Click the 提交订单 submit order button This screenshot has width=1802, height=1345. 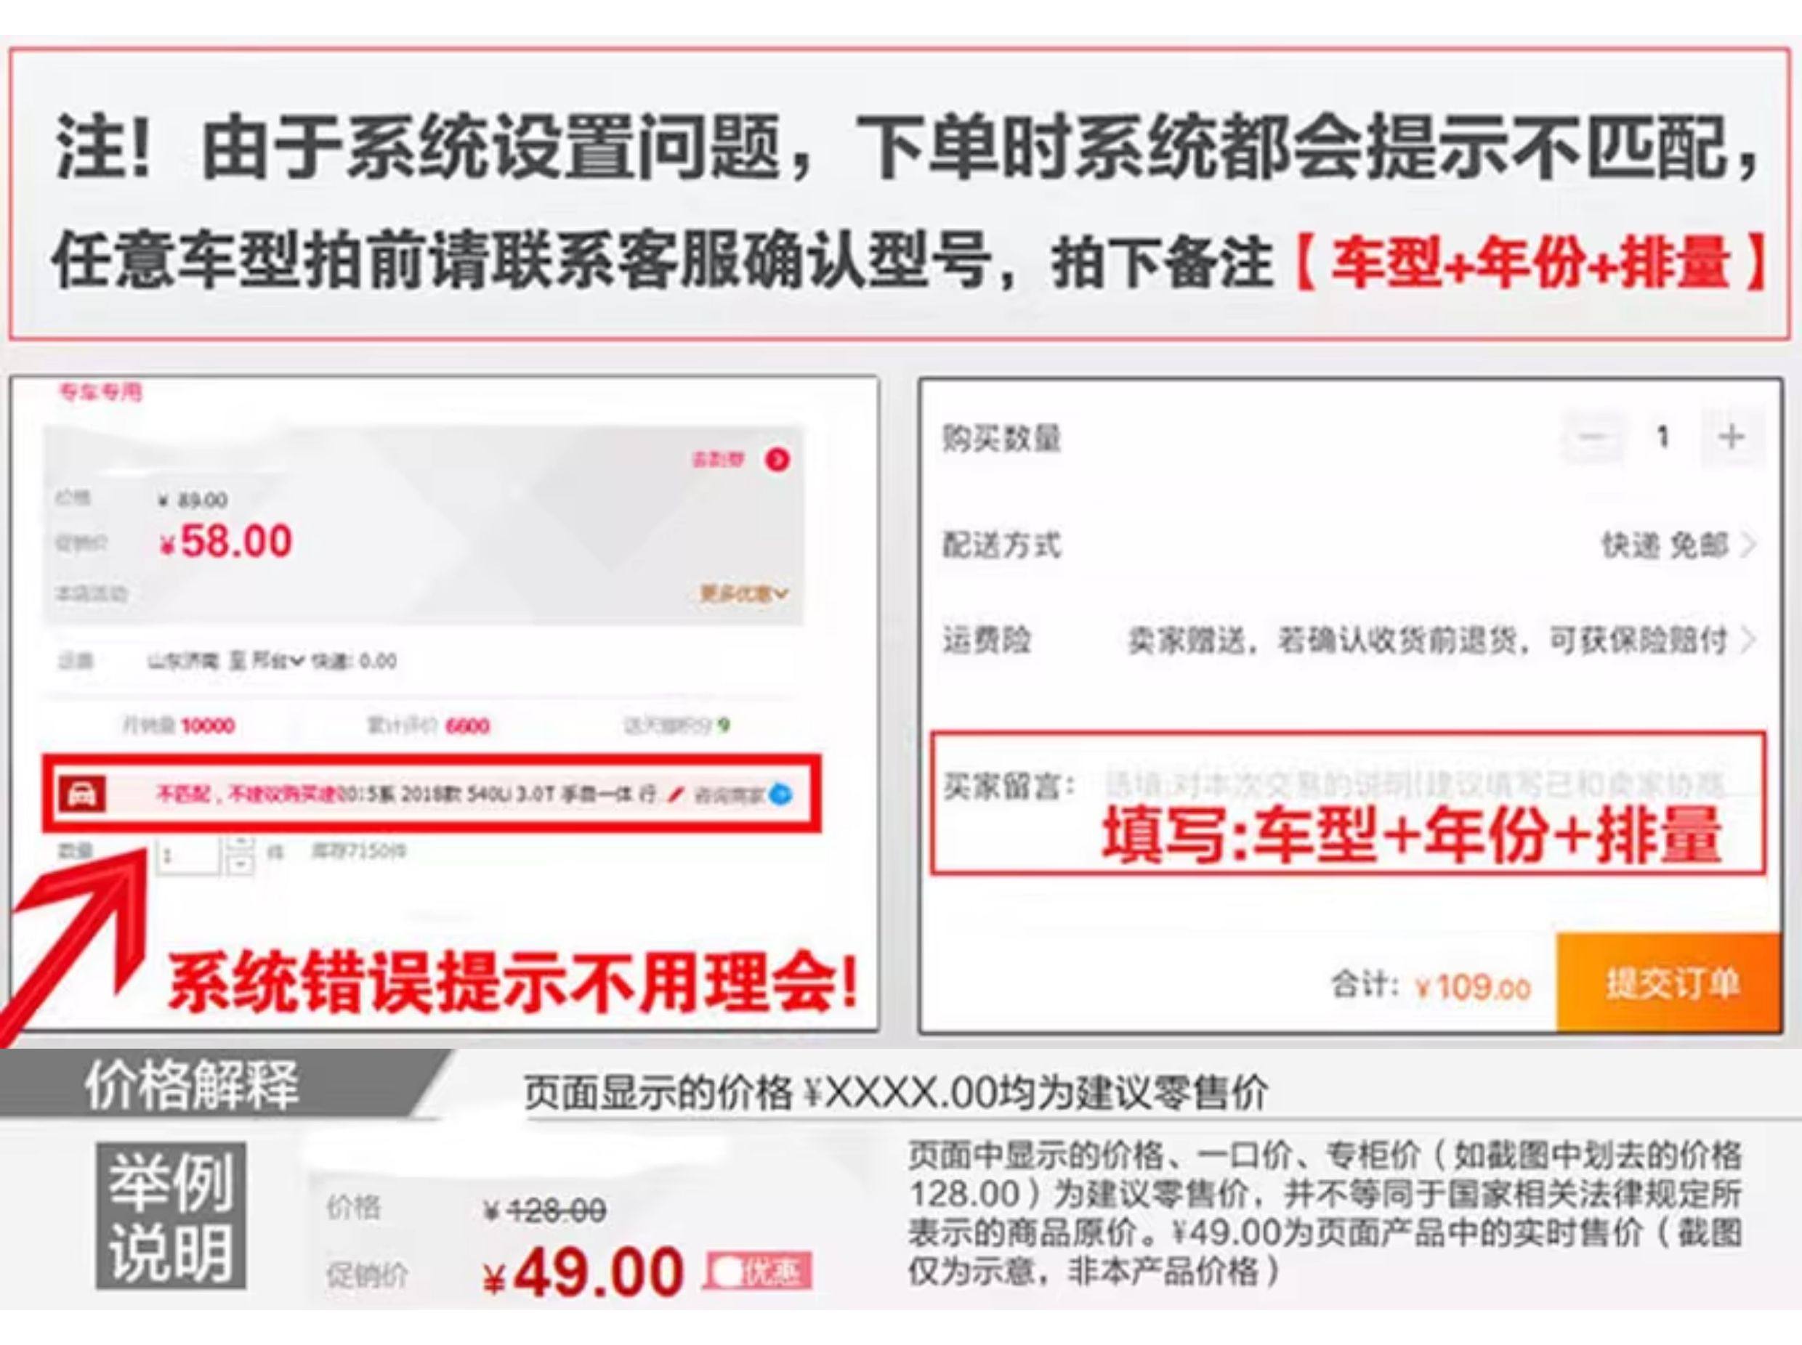point(1668,983)
